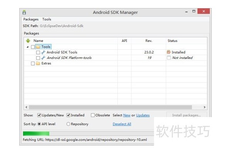Uncheck the Installed filter checkbox
231x154 pixels.
[x=69, y=115]
